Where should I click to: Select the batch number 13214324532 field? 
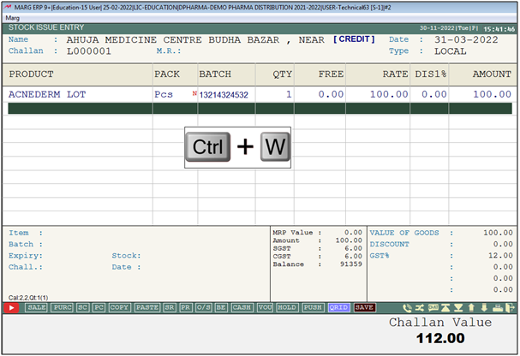[223, 94]
